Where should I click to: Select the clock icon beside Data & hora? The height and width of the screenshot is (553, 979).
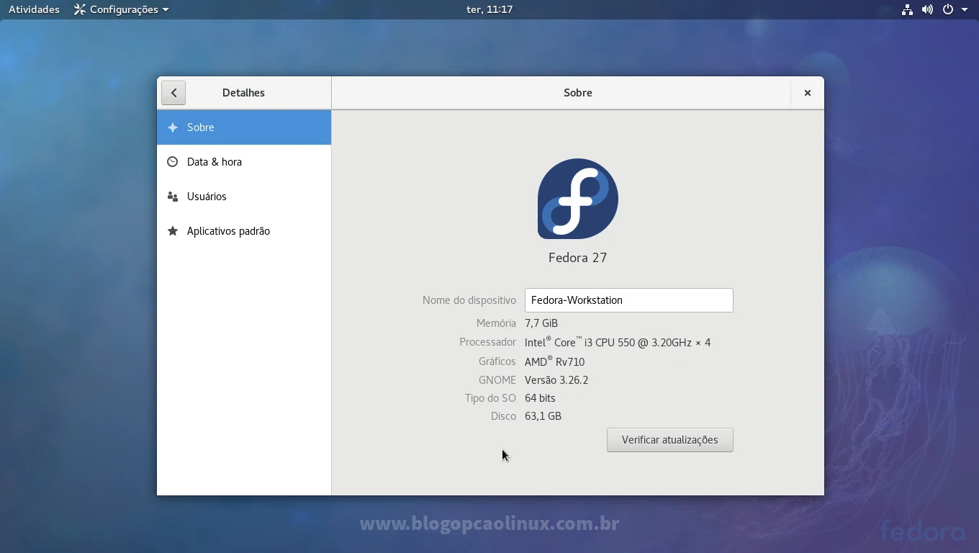tap(172, 161)
